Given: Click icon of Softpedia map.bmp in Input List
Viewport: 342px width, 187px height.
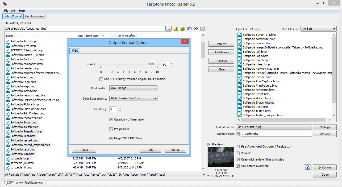Looking at the screenshot, I should 240,60.
